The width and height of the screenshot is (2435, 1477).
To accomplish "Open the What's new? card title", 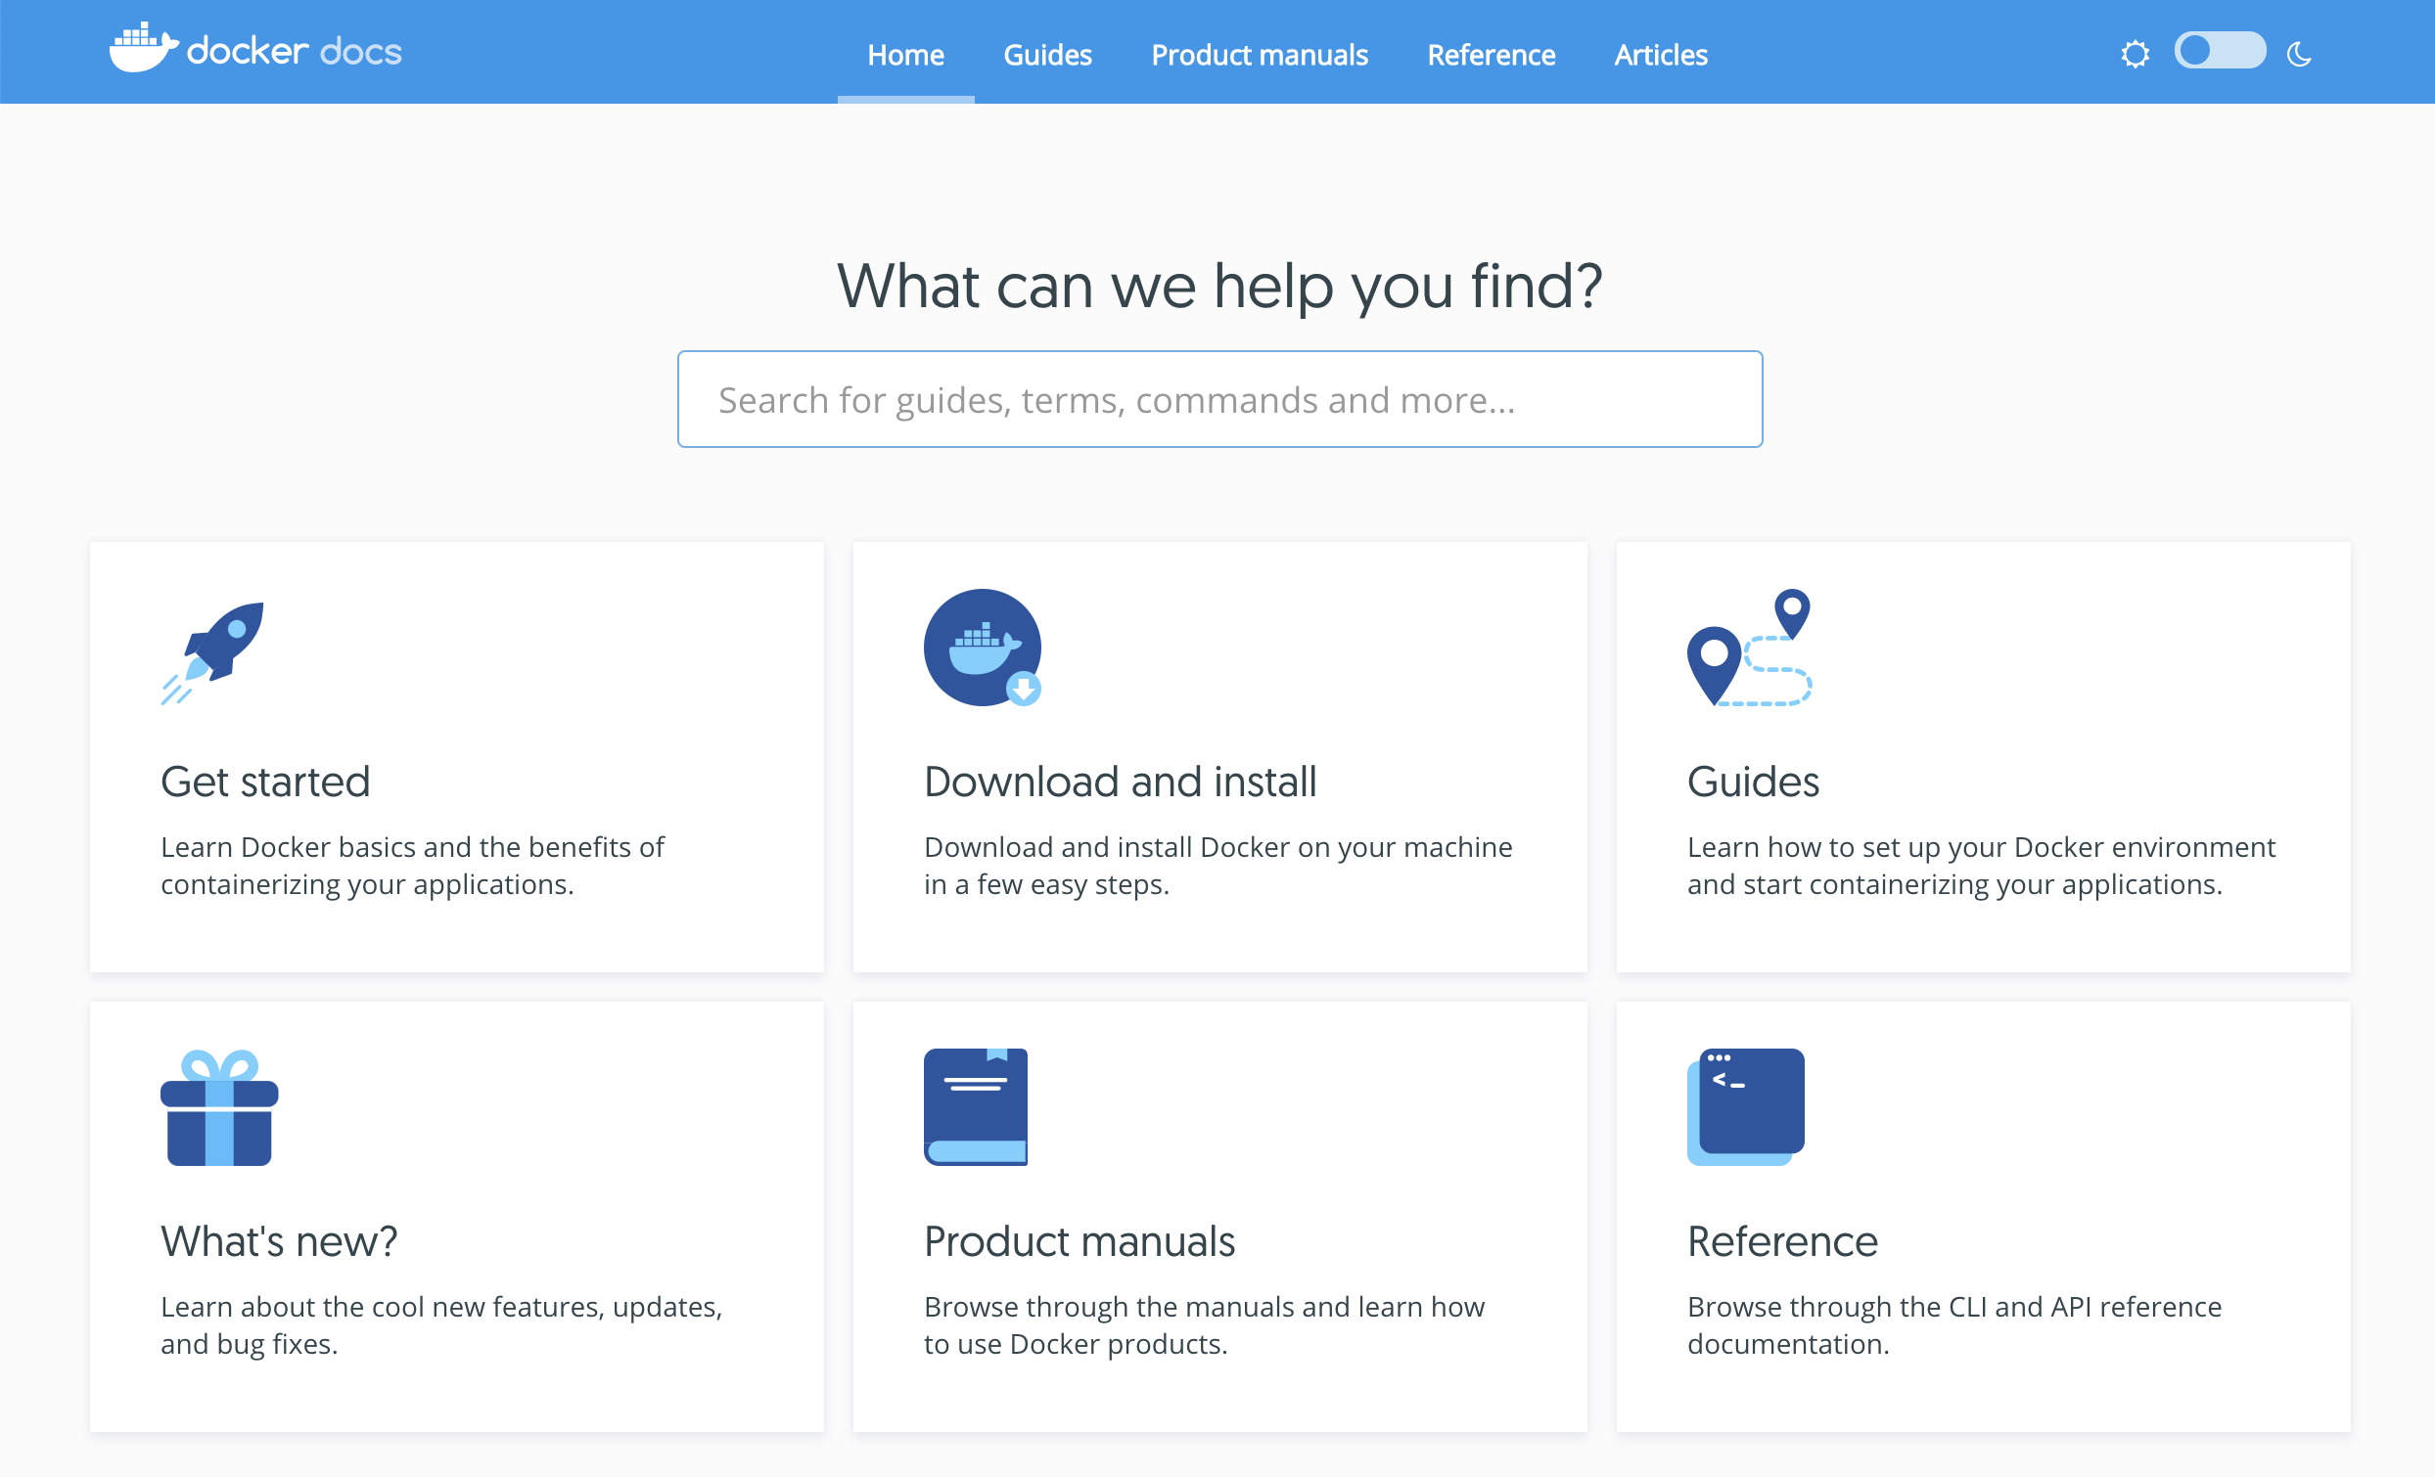I will [279, 1241].
